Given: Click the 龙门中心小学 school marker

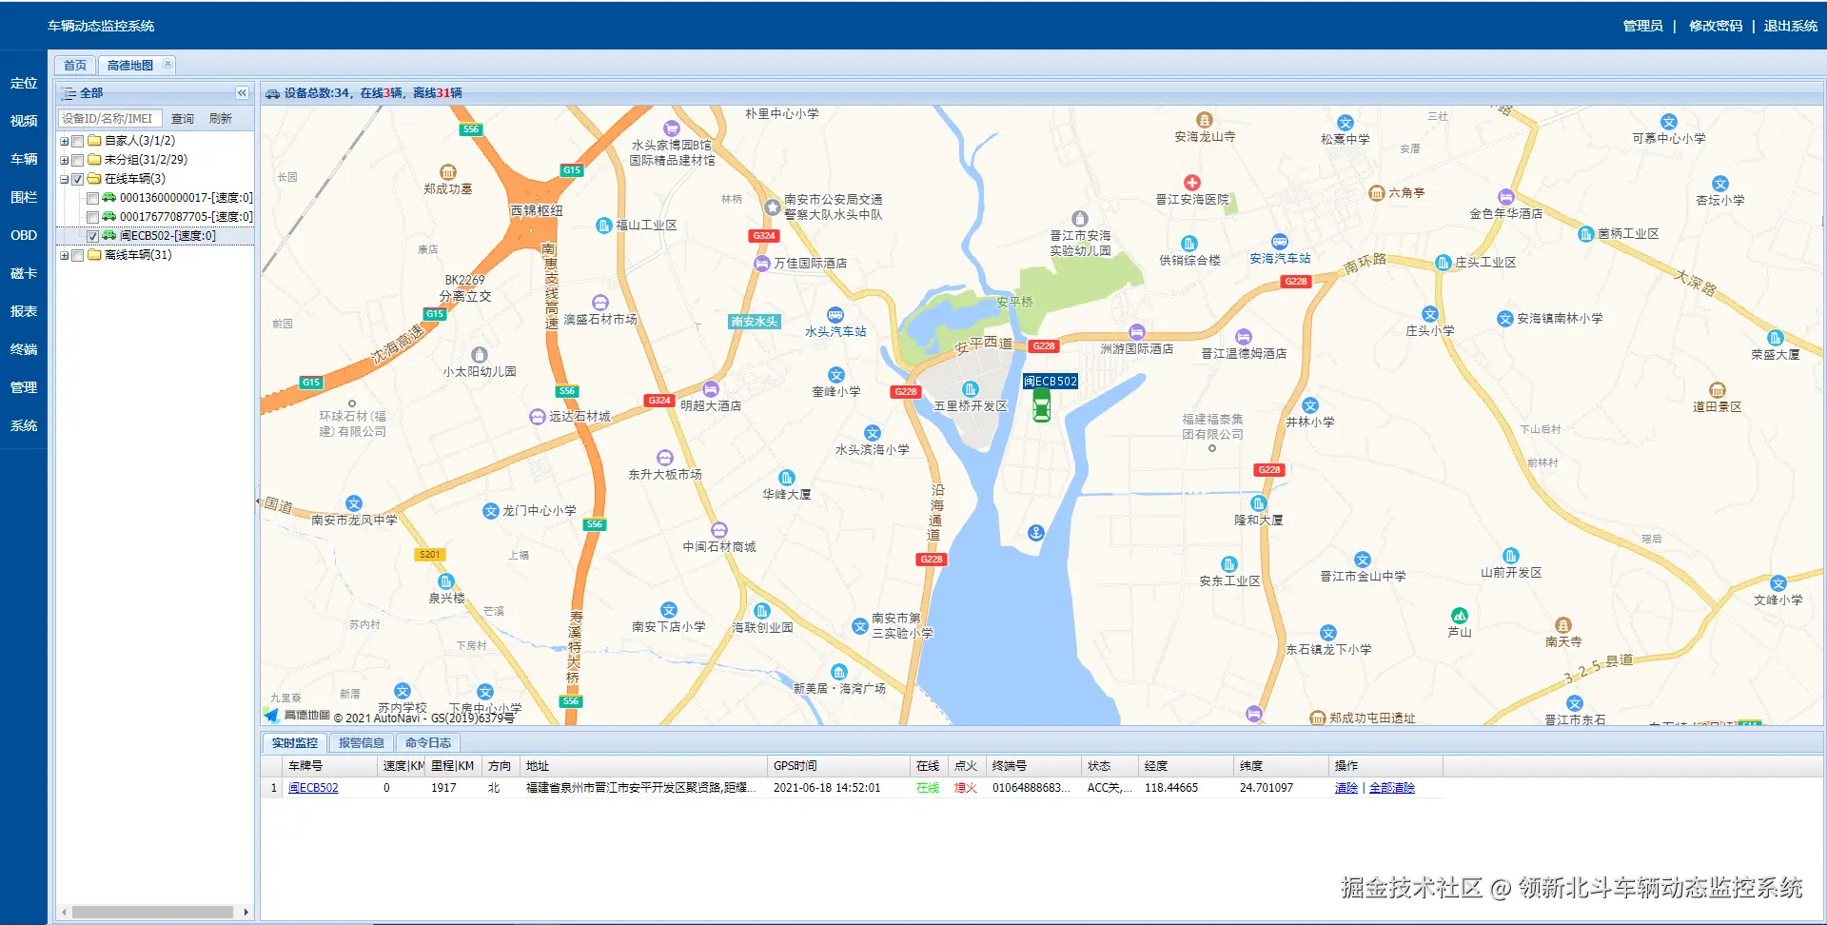Looking at the screenshot, I should [x=491, y=511].
